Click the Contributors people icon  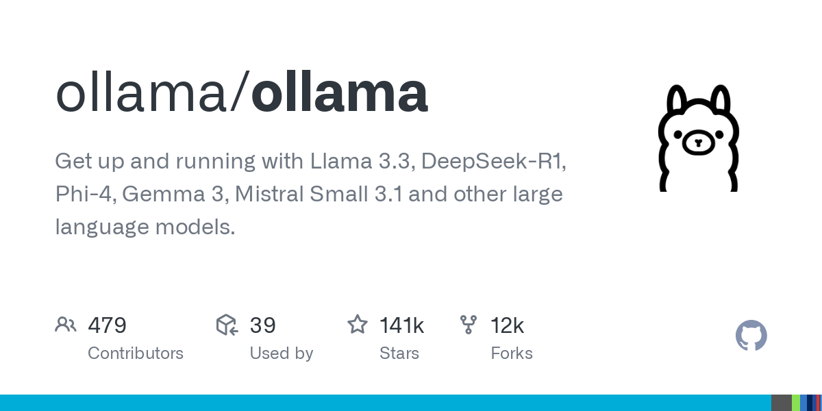65,325
